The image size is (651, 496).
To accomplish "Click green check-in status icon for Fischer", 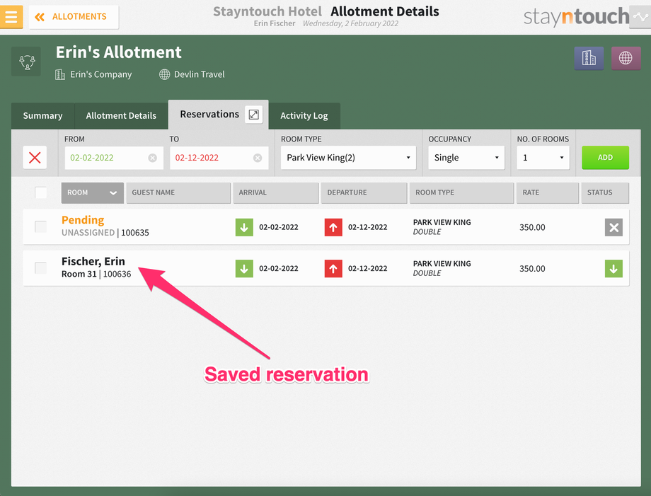I will pos(613,269).
